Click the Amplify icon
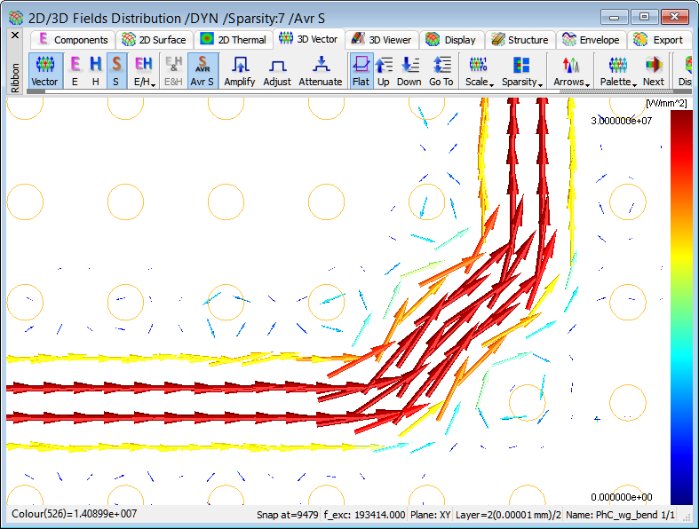The width and height of the screenshot is (699, 529). point(240,71)
